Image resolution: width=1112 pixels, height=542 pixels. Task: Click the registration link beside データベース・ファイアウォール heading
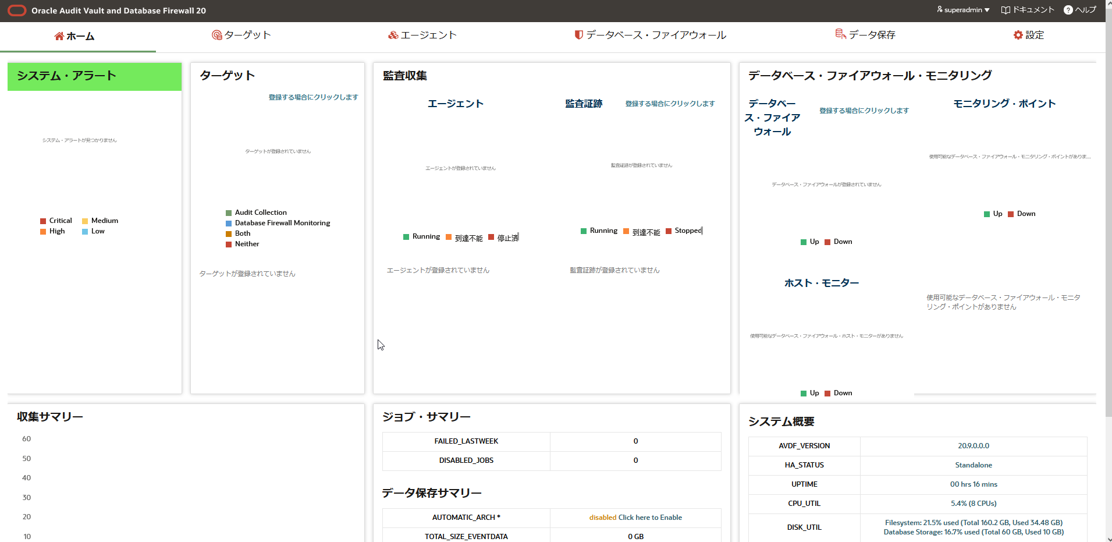[864, 111]
